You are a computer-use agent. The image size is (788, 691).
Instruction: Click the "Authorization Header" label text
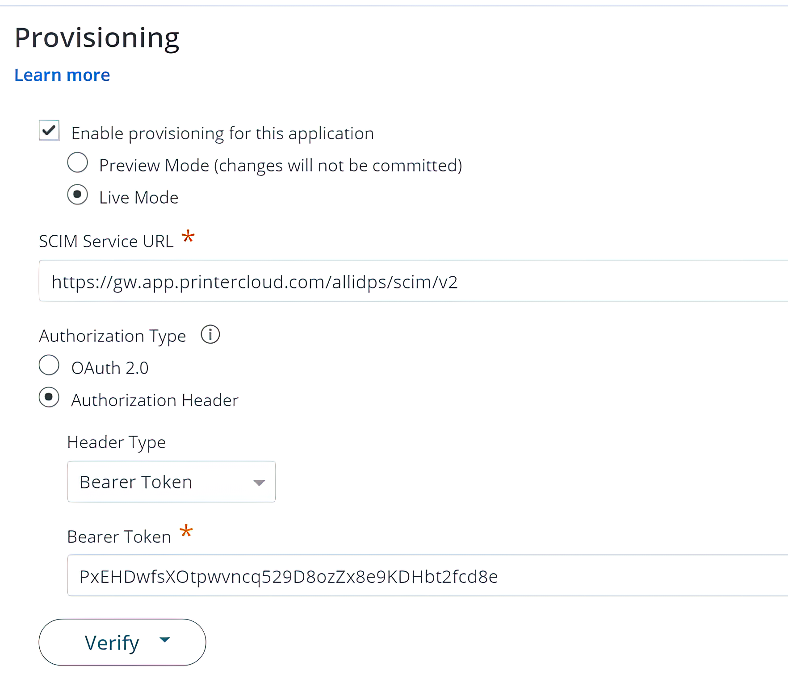(155, 400)
